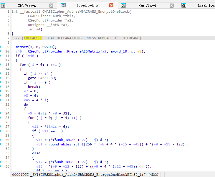Click the Pseudocode-A tab icon
Screen dimensions: 215x177
(63, 5)
